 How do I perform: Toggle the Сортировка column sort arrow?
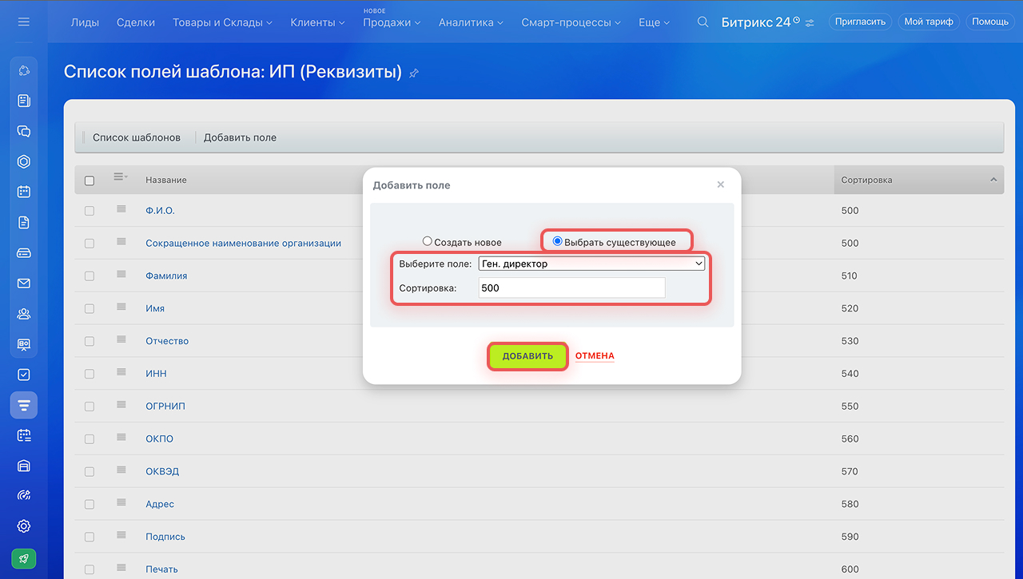coord(993,180)
